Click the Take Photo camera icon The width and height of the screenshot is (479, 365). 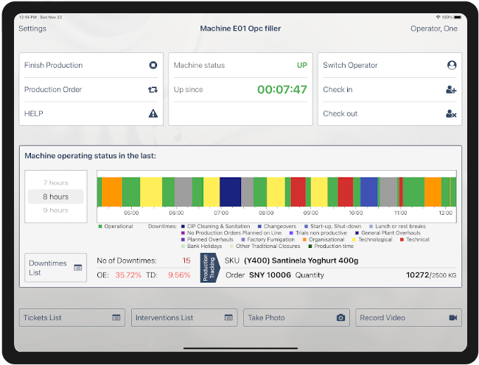(x=340, y=318)
